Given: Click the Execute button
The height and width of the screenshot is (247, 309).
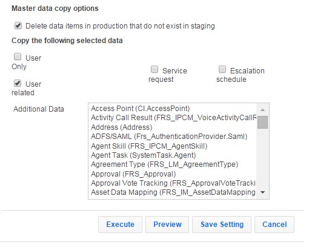Looking at the screenshot, I should point(120,225).
